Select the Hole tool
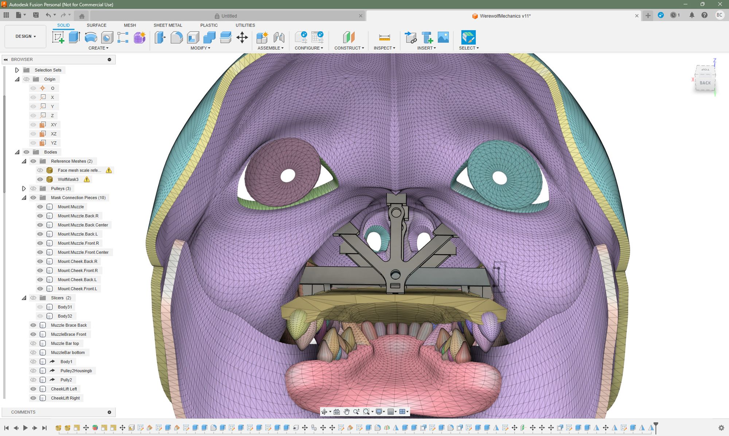This screenshot has height=436, width=729. [107, 38]
